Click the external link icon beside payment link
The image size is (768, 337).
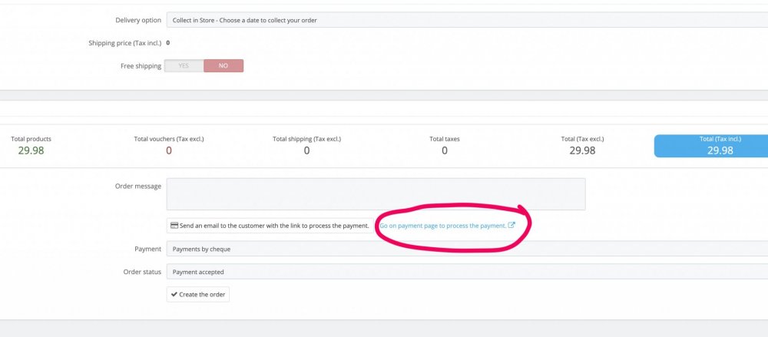pyautogui.click(x=511, y=226)
